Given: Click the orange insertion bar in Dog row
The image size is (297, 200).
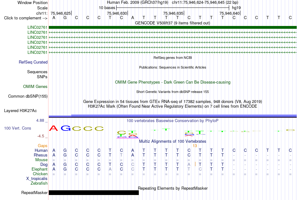Looking at the screenshot, I should [x=195, y=164].
